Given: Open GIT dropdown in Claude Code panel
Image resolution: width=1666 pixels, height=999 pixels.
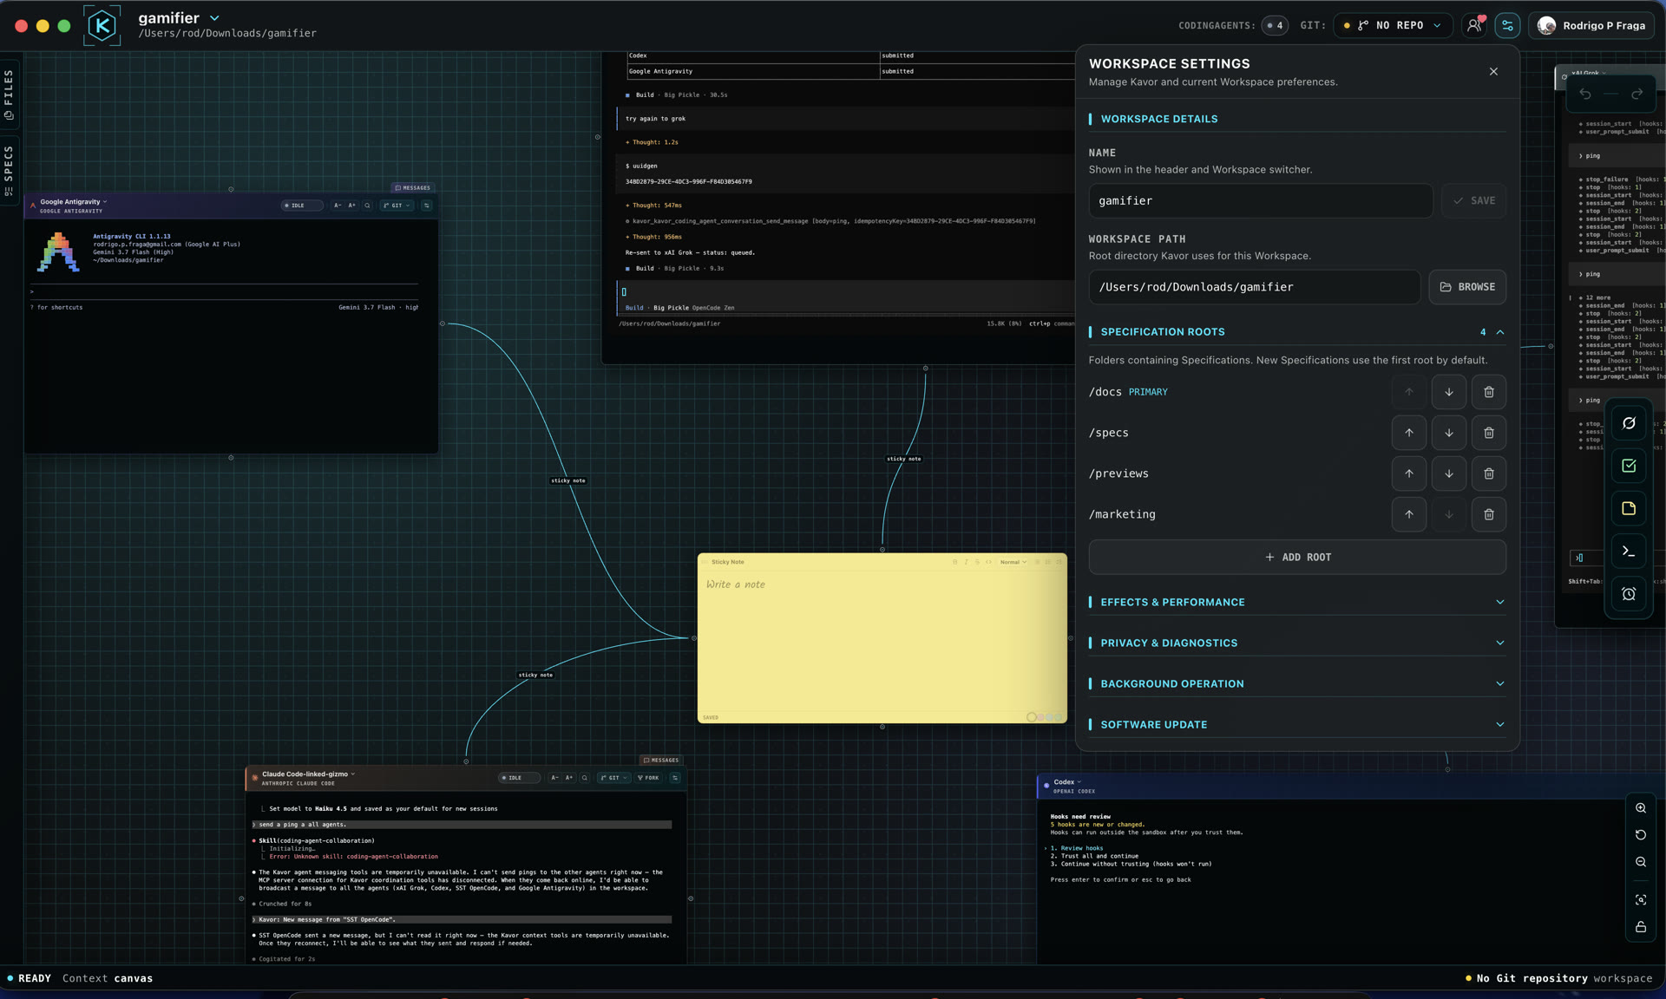Looking at the screenshot, I should tap(613, 778).
